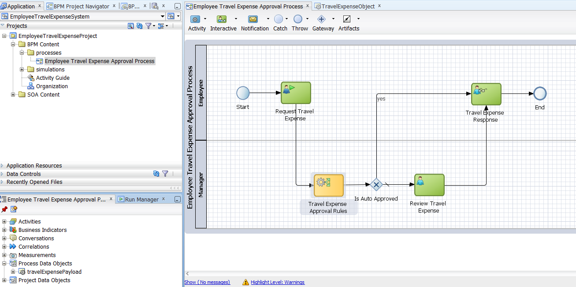Select the Gateway palette icon
Image resolution: width=576 pixels, height=287 pixels.
click(321, 19)
